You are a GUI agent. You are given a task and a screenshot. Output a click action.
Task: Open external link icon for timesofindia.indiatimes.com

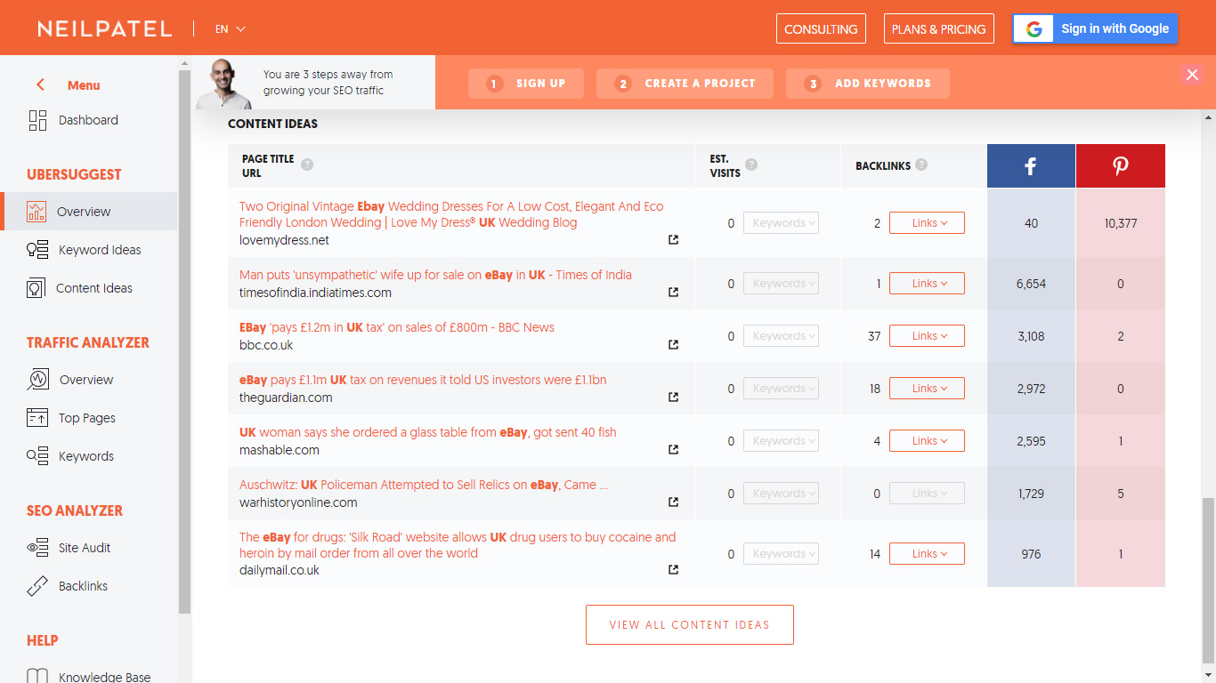(x=673, y=293)
